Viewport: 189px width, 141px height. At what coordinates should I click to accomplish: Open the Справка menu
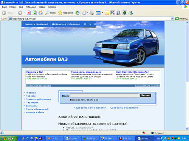52,7
